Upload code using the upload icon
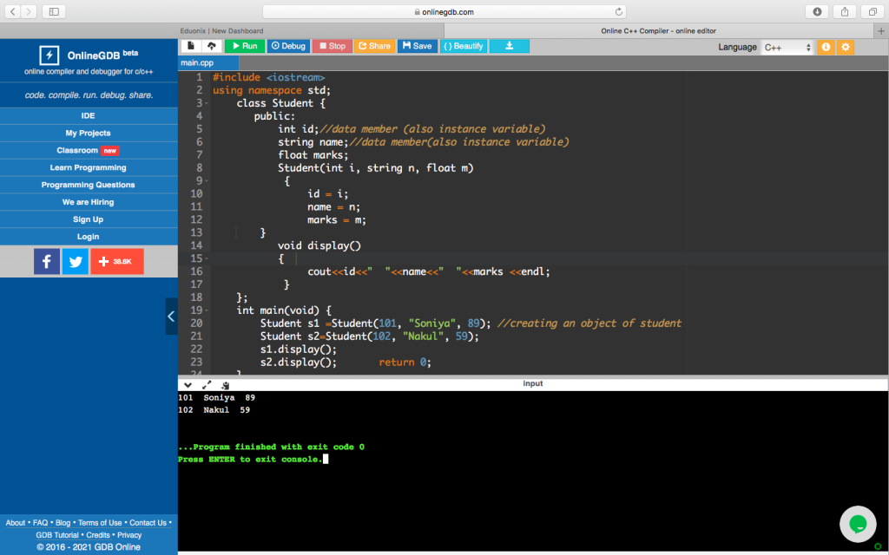The height and width of the screenshot is (555, 889). (x=209, y=46)
